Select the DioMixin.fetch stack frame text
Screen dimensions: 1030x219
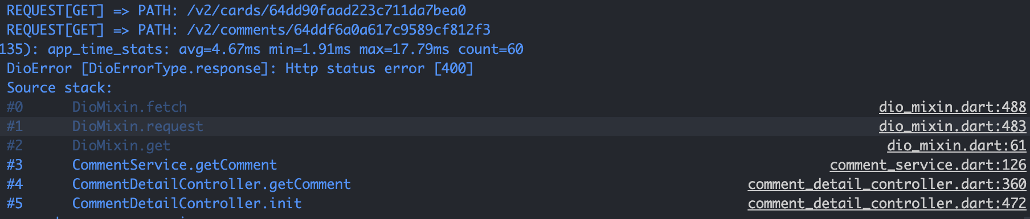[129, 107]
